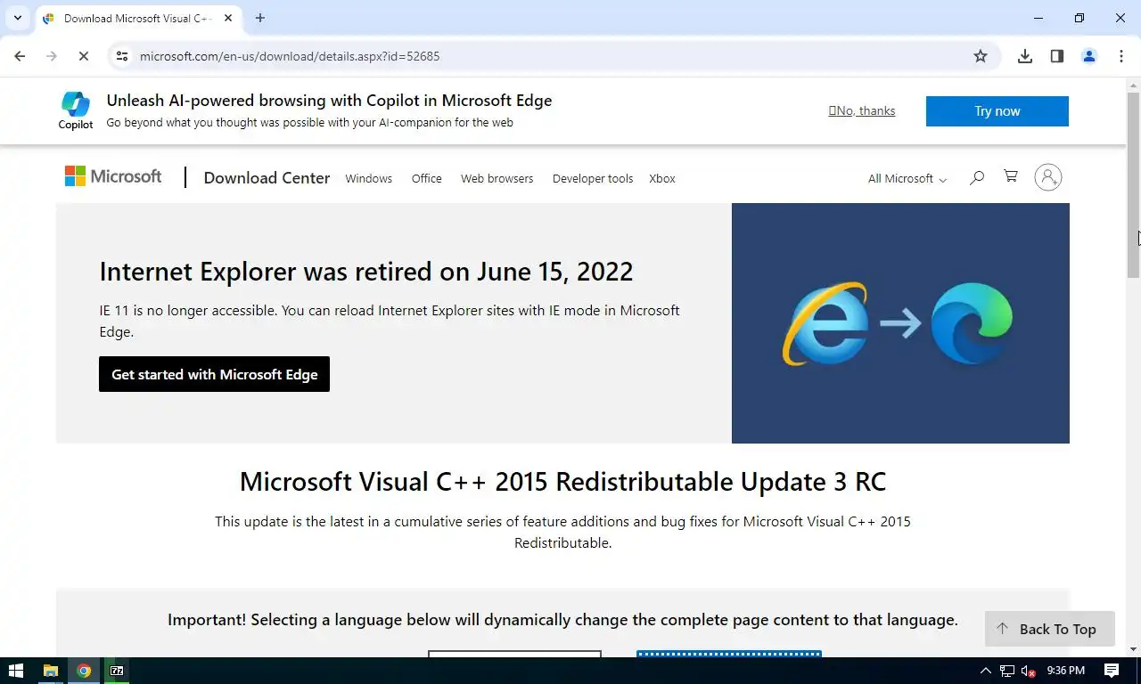The height and width of the screenshot is (684, 1141).
Task: Dismiss banner with No, thanks link
Action: [x=862, y=110]
